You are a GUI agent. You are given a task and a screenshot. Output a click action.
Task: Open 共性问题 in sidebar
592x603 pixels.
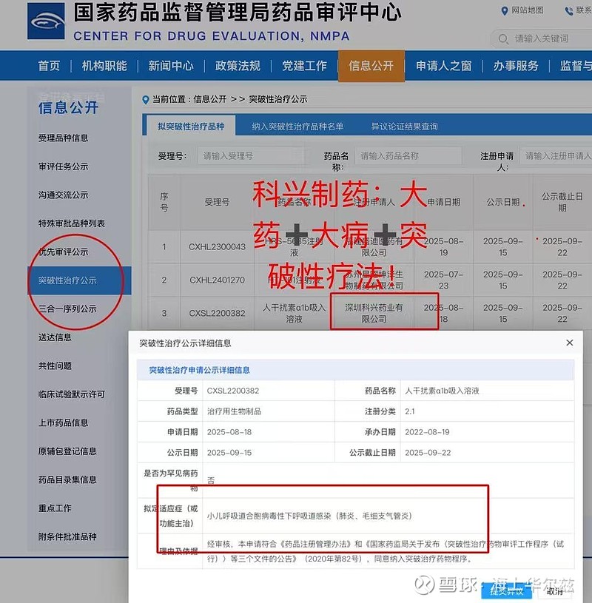tap(55, 365)
